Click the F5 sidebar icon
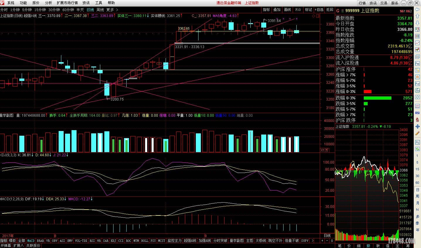Viewport: 421px width, 248px height. (x=417, y=142)
